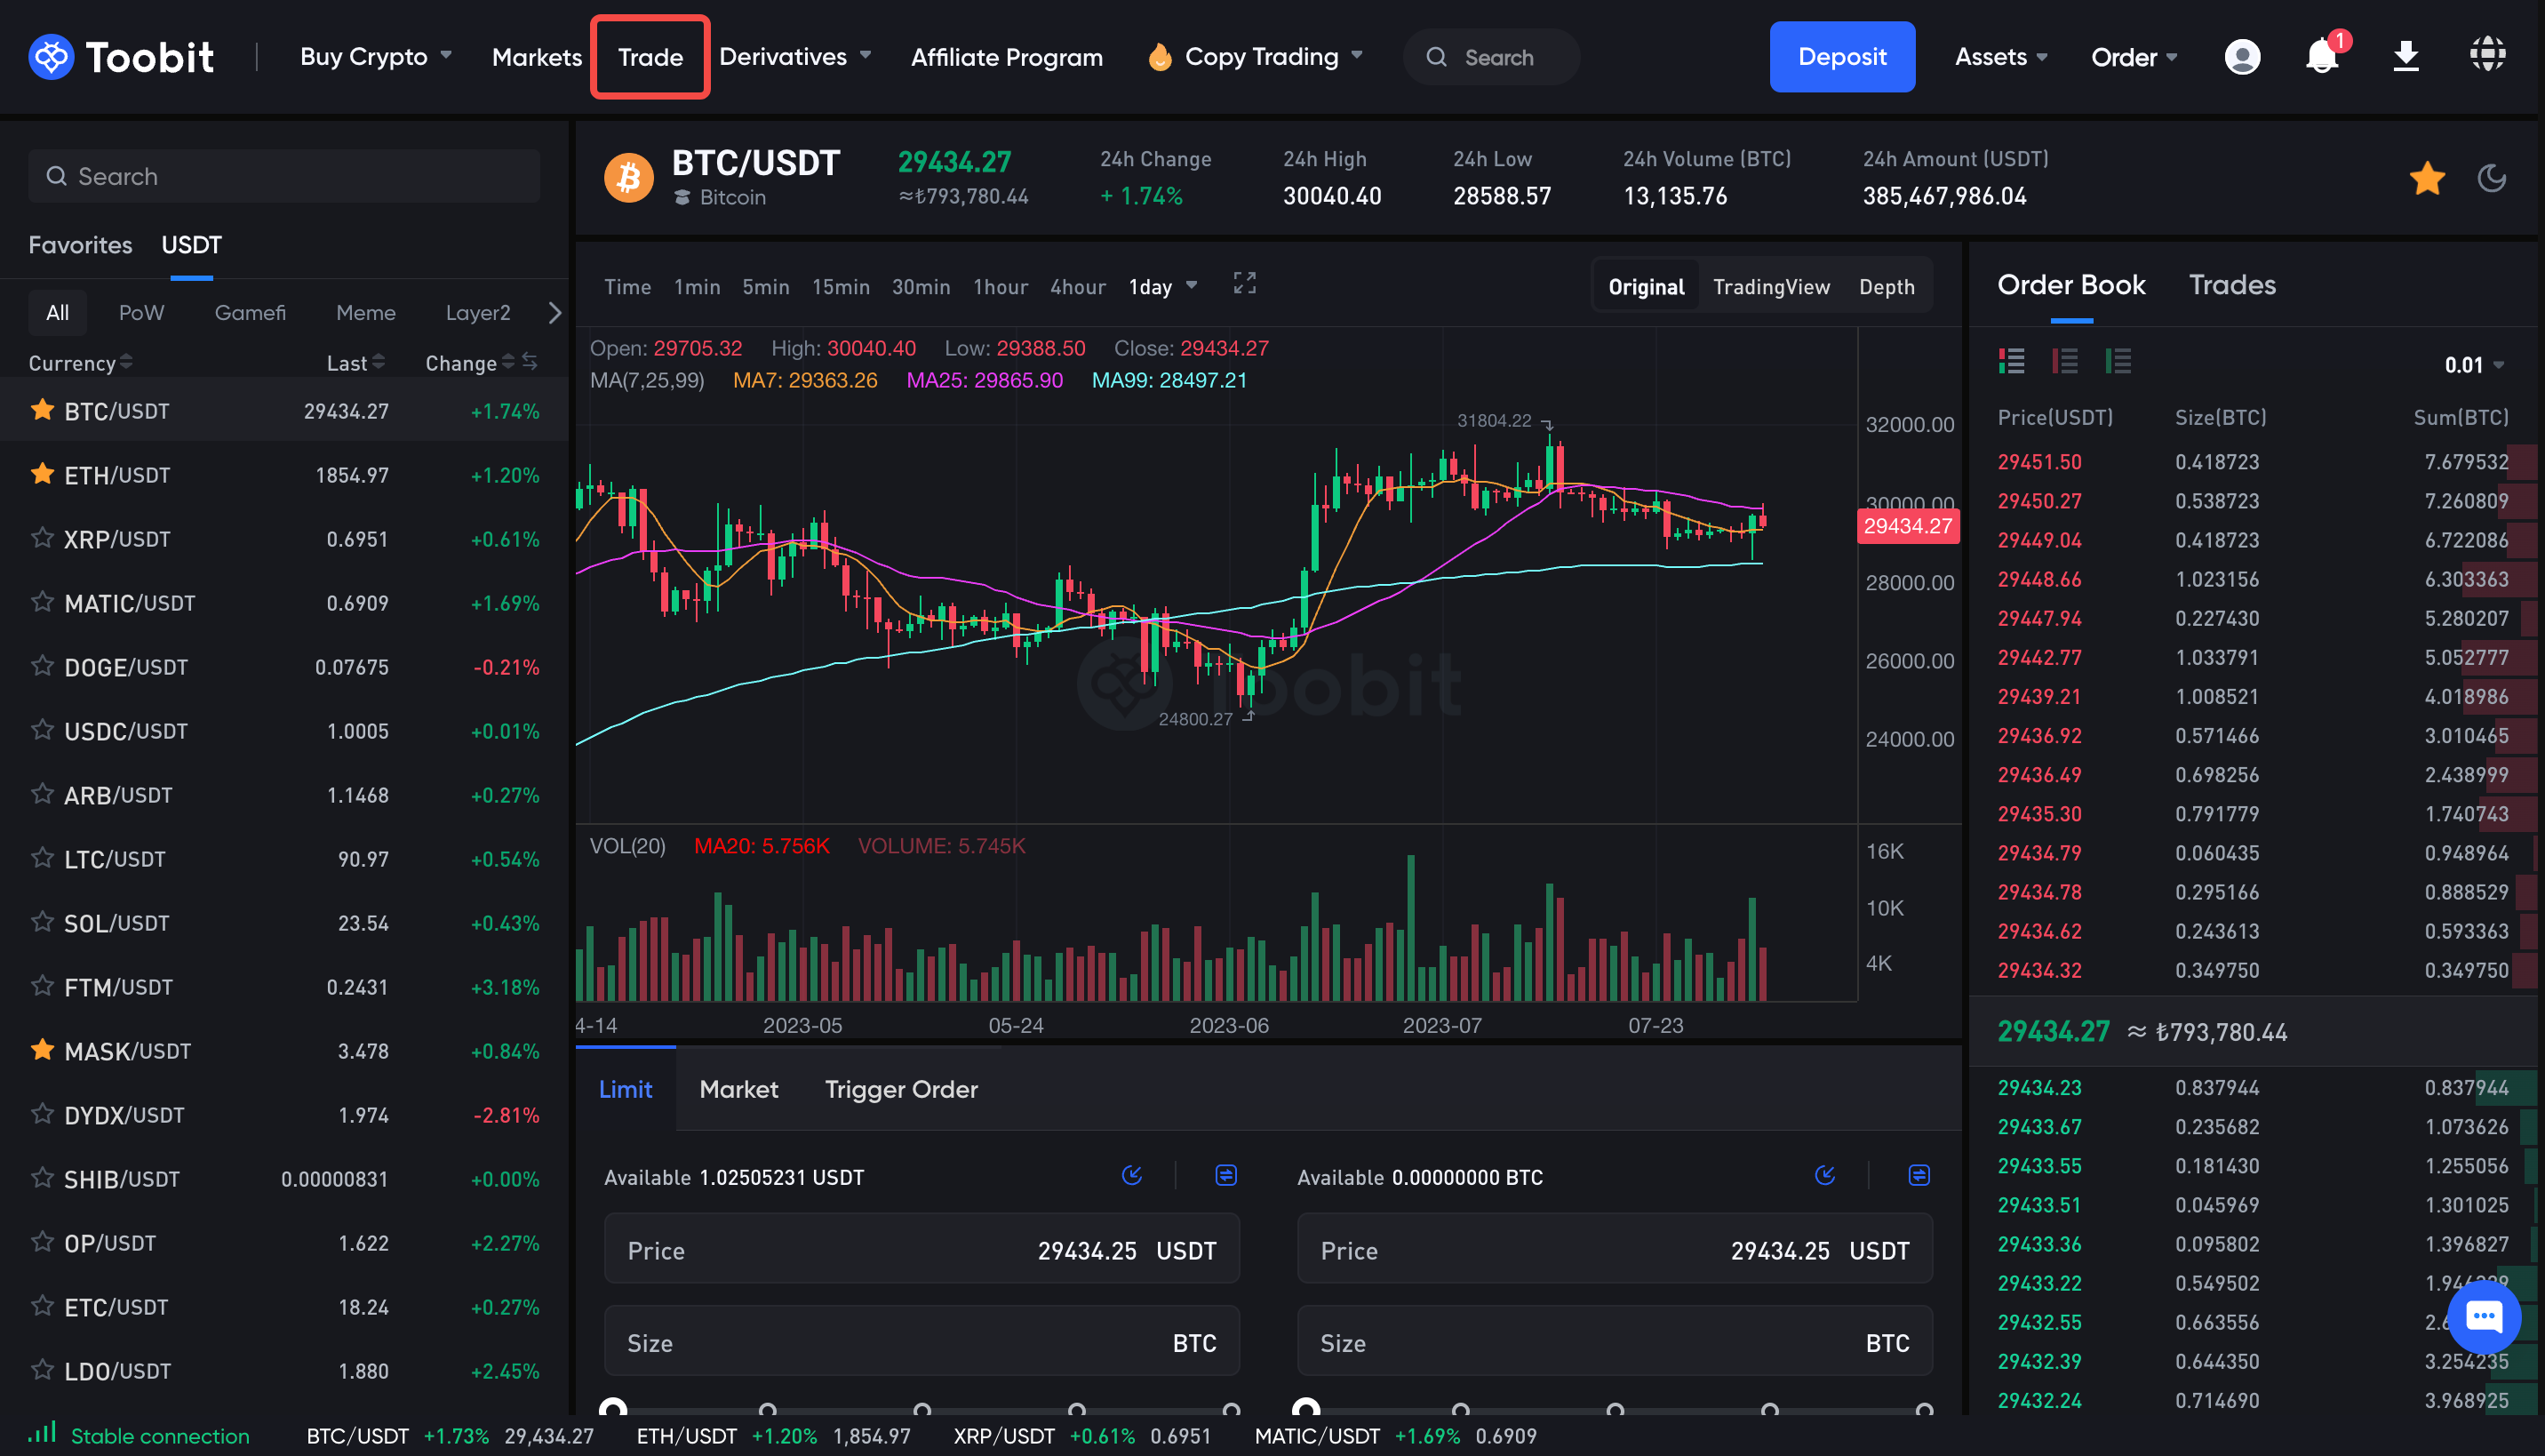Select the Meme category filter
This screenshot has height=1456, width=2545.
pos(366,313)
